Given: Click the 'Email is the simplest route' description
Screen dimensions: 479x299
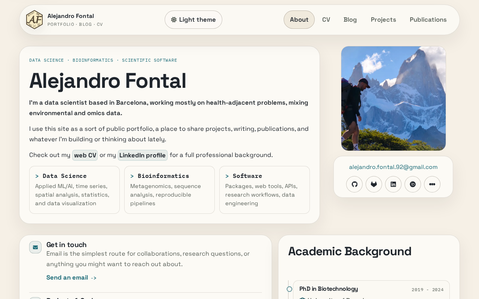Looking at the screenshot, I should pyautogui.click(x=148, y=259).
